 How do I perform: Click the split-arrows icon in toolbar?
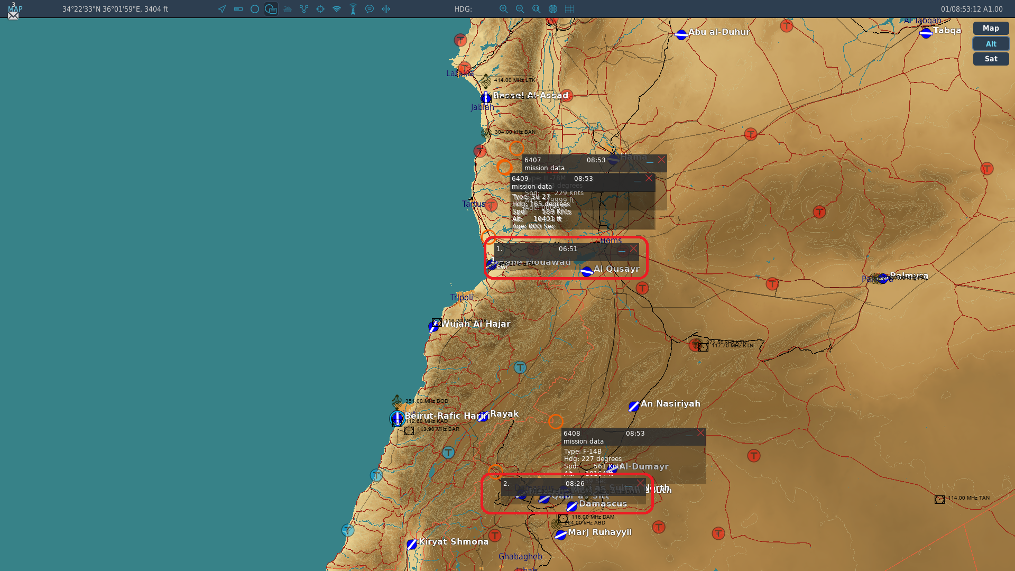tap(386, 9)
